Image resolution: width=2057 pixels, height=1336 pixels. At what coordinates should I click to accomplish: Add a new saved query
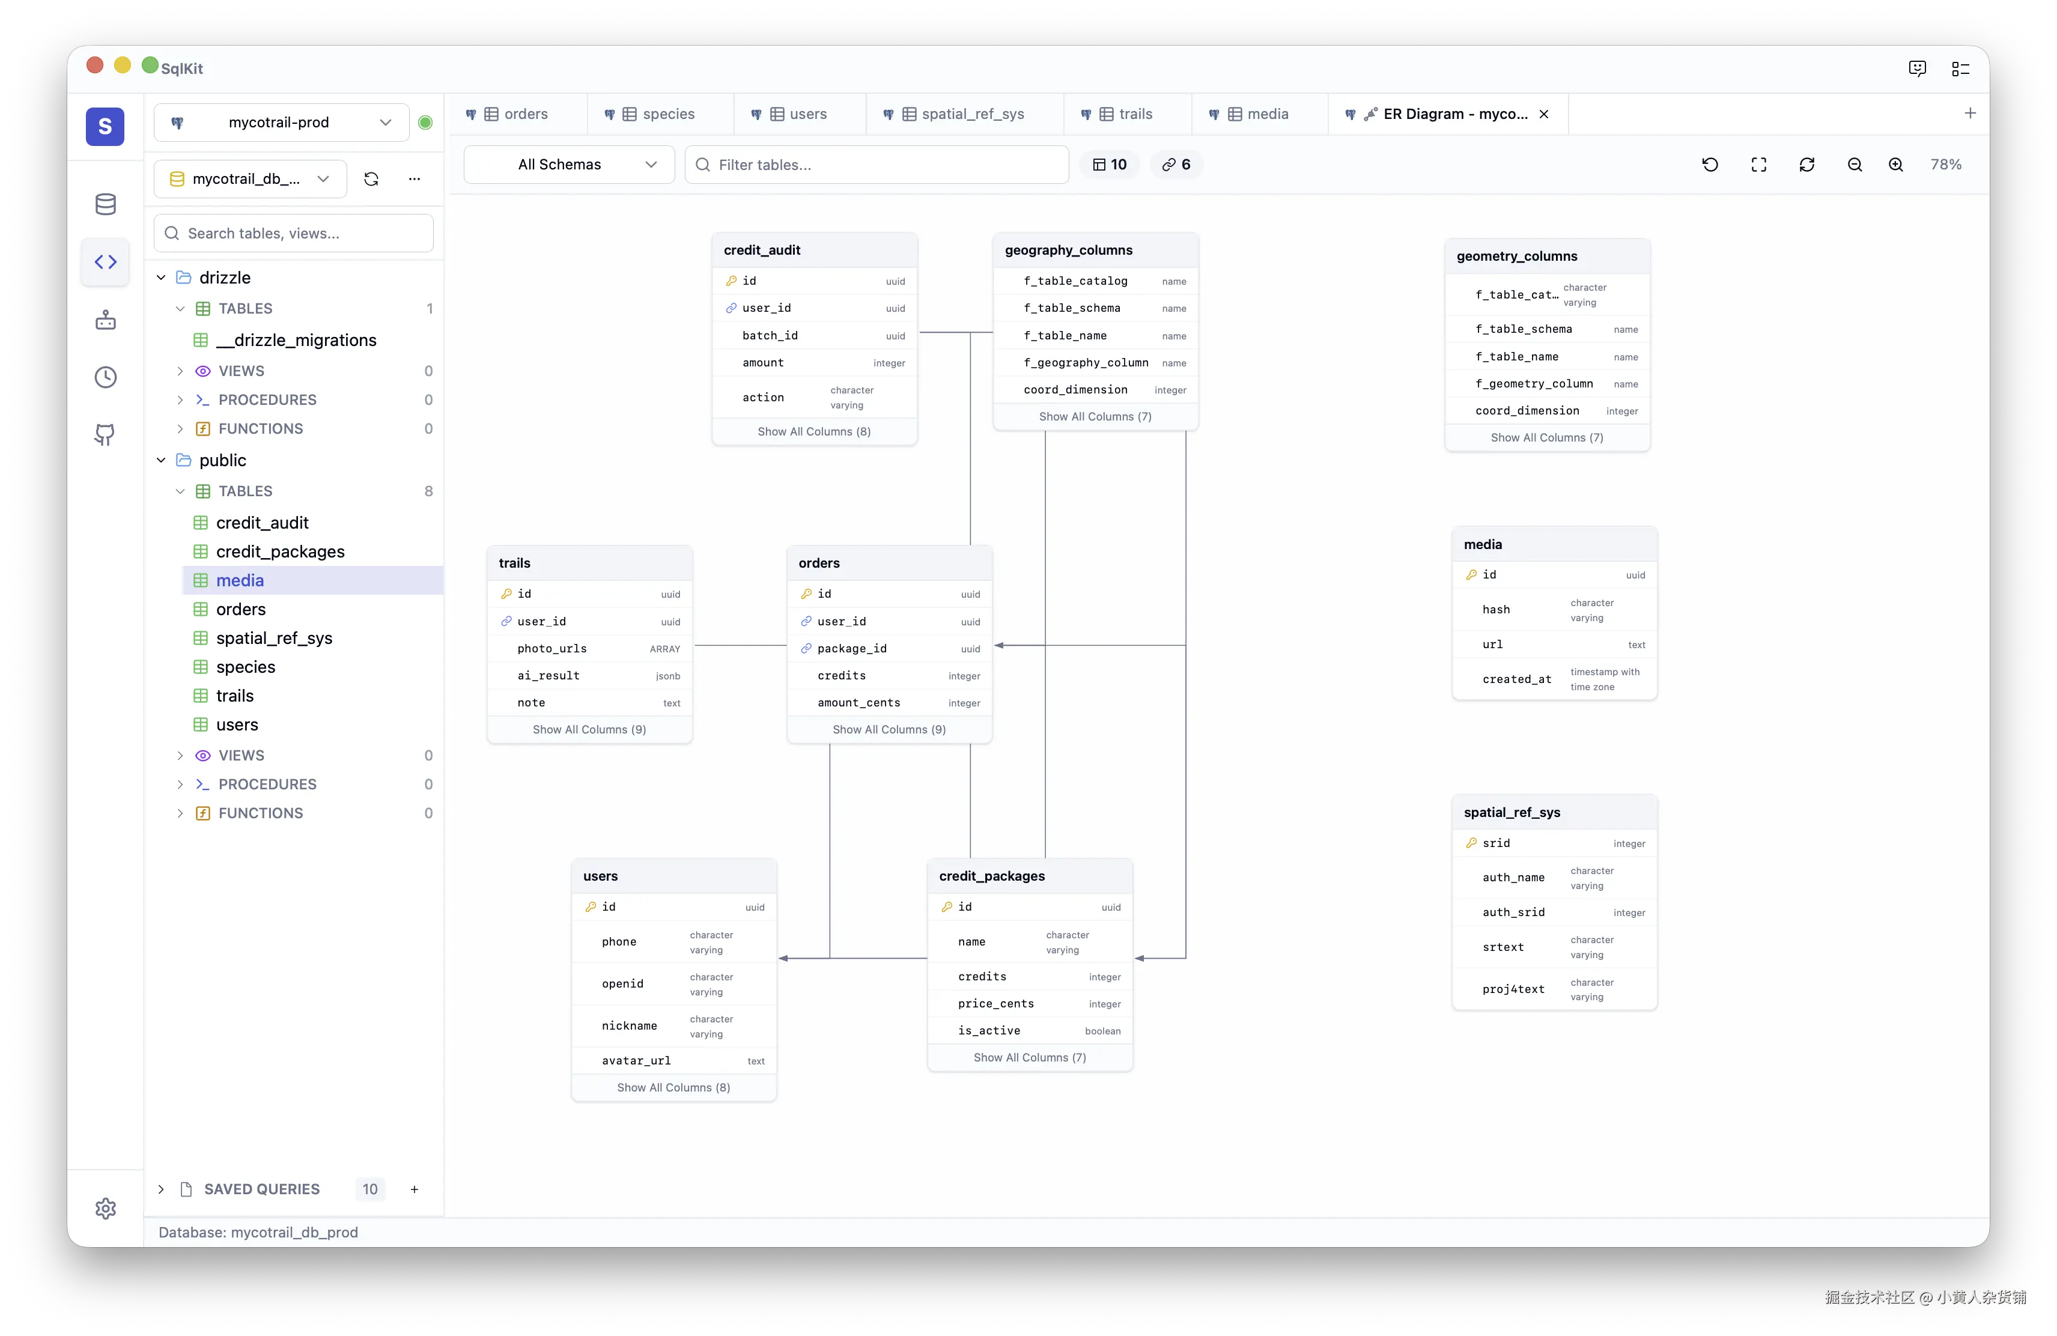coord(415,1189)
